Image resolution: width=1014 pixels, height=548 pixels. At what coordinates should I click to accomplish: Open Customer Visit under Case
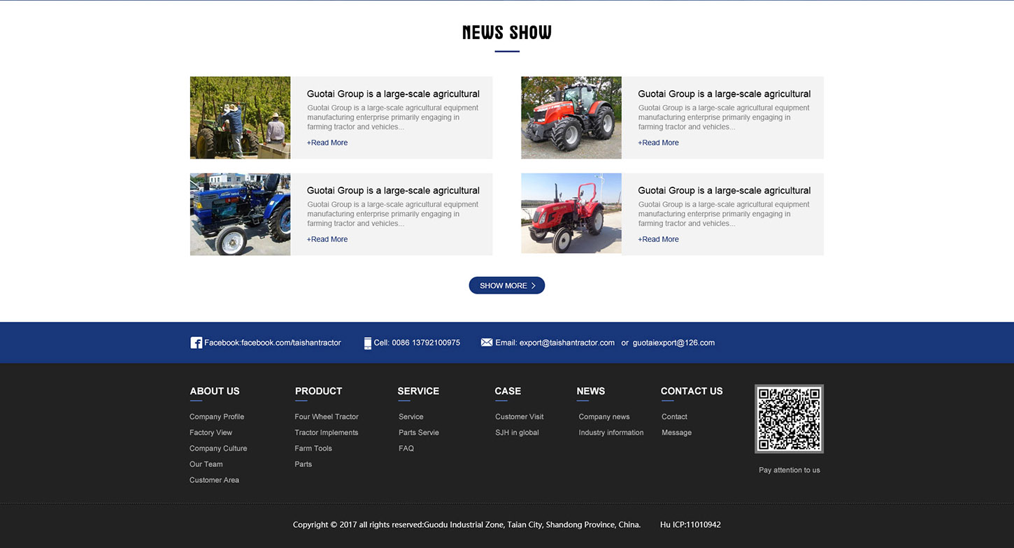coord(519,417)
